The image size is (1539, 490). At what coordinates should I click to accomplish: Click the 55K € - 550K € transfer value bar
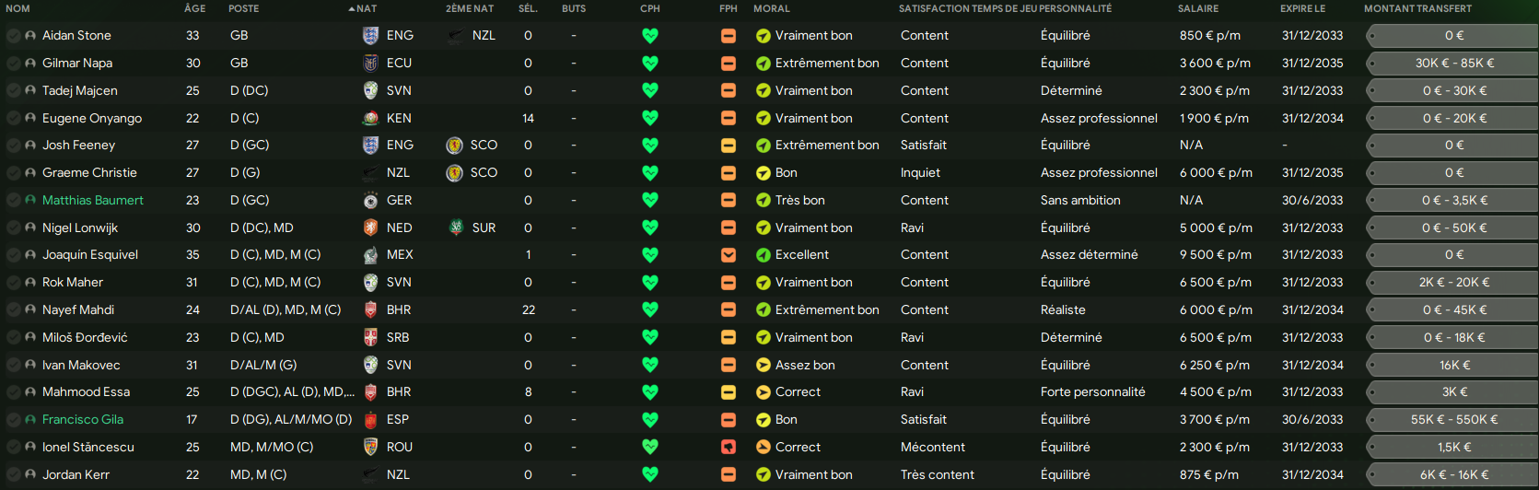1453,420
